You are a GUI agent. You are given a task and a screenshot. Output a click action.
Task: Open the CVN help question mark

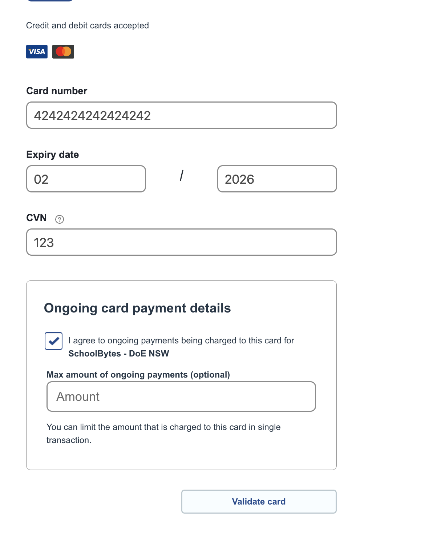[x=60, y=219]
